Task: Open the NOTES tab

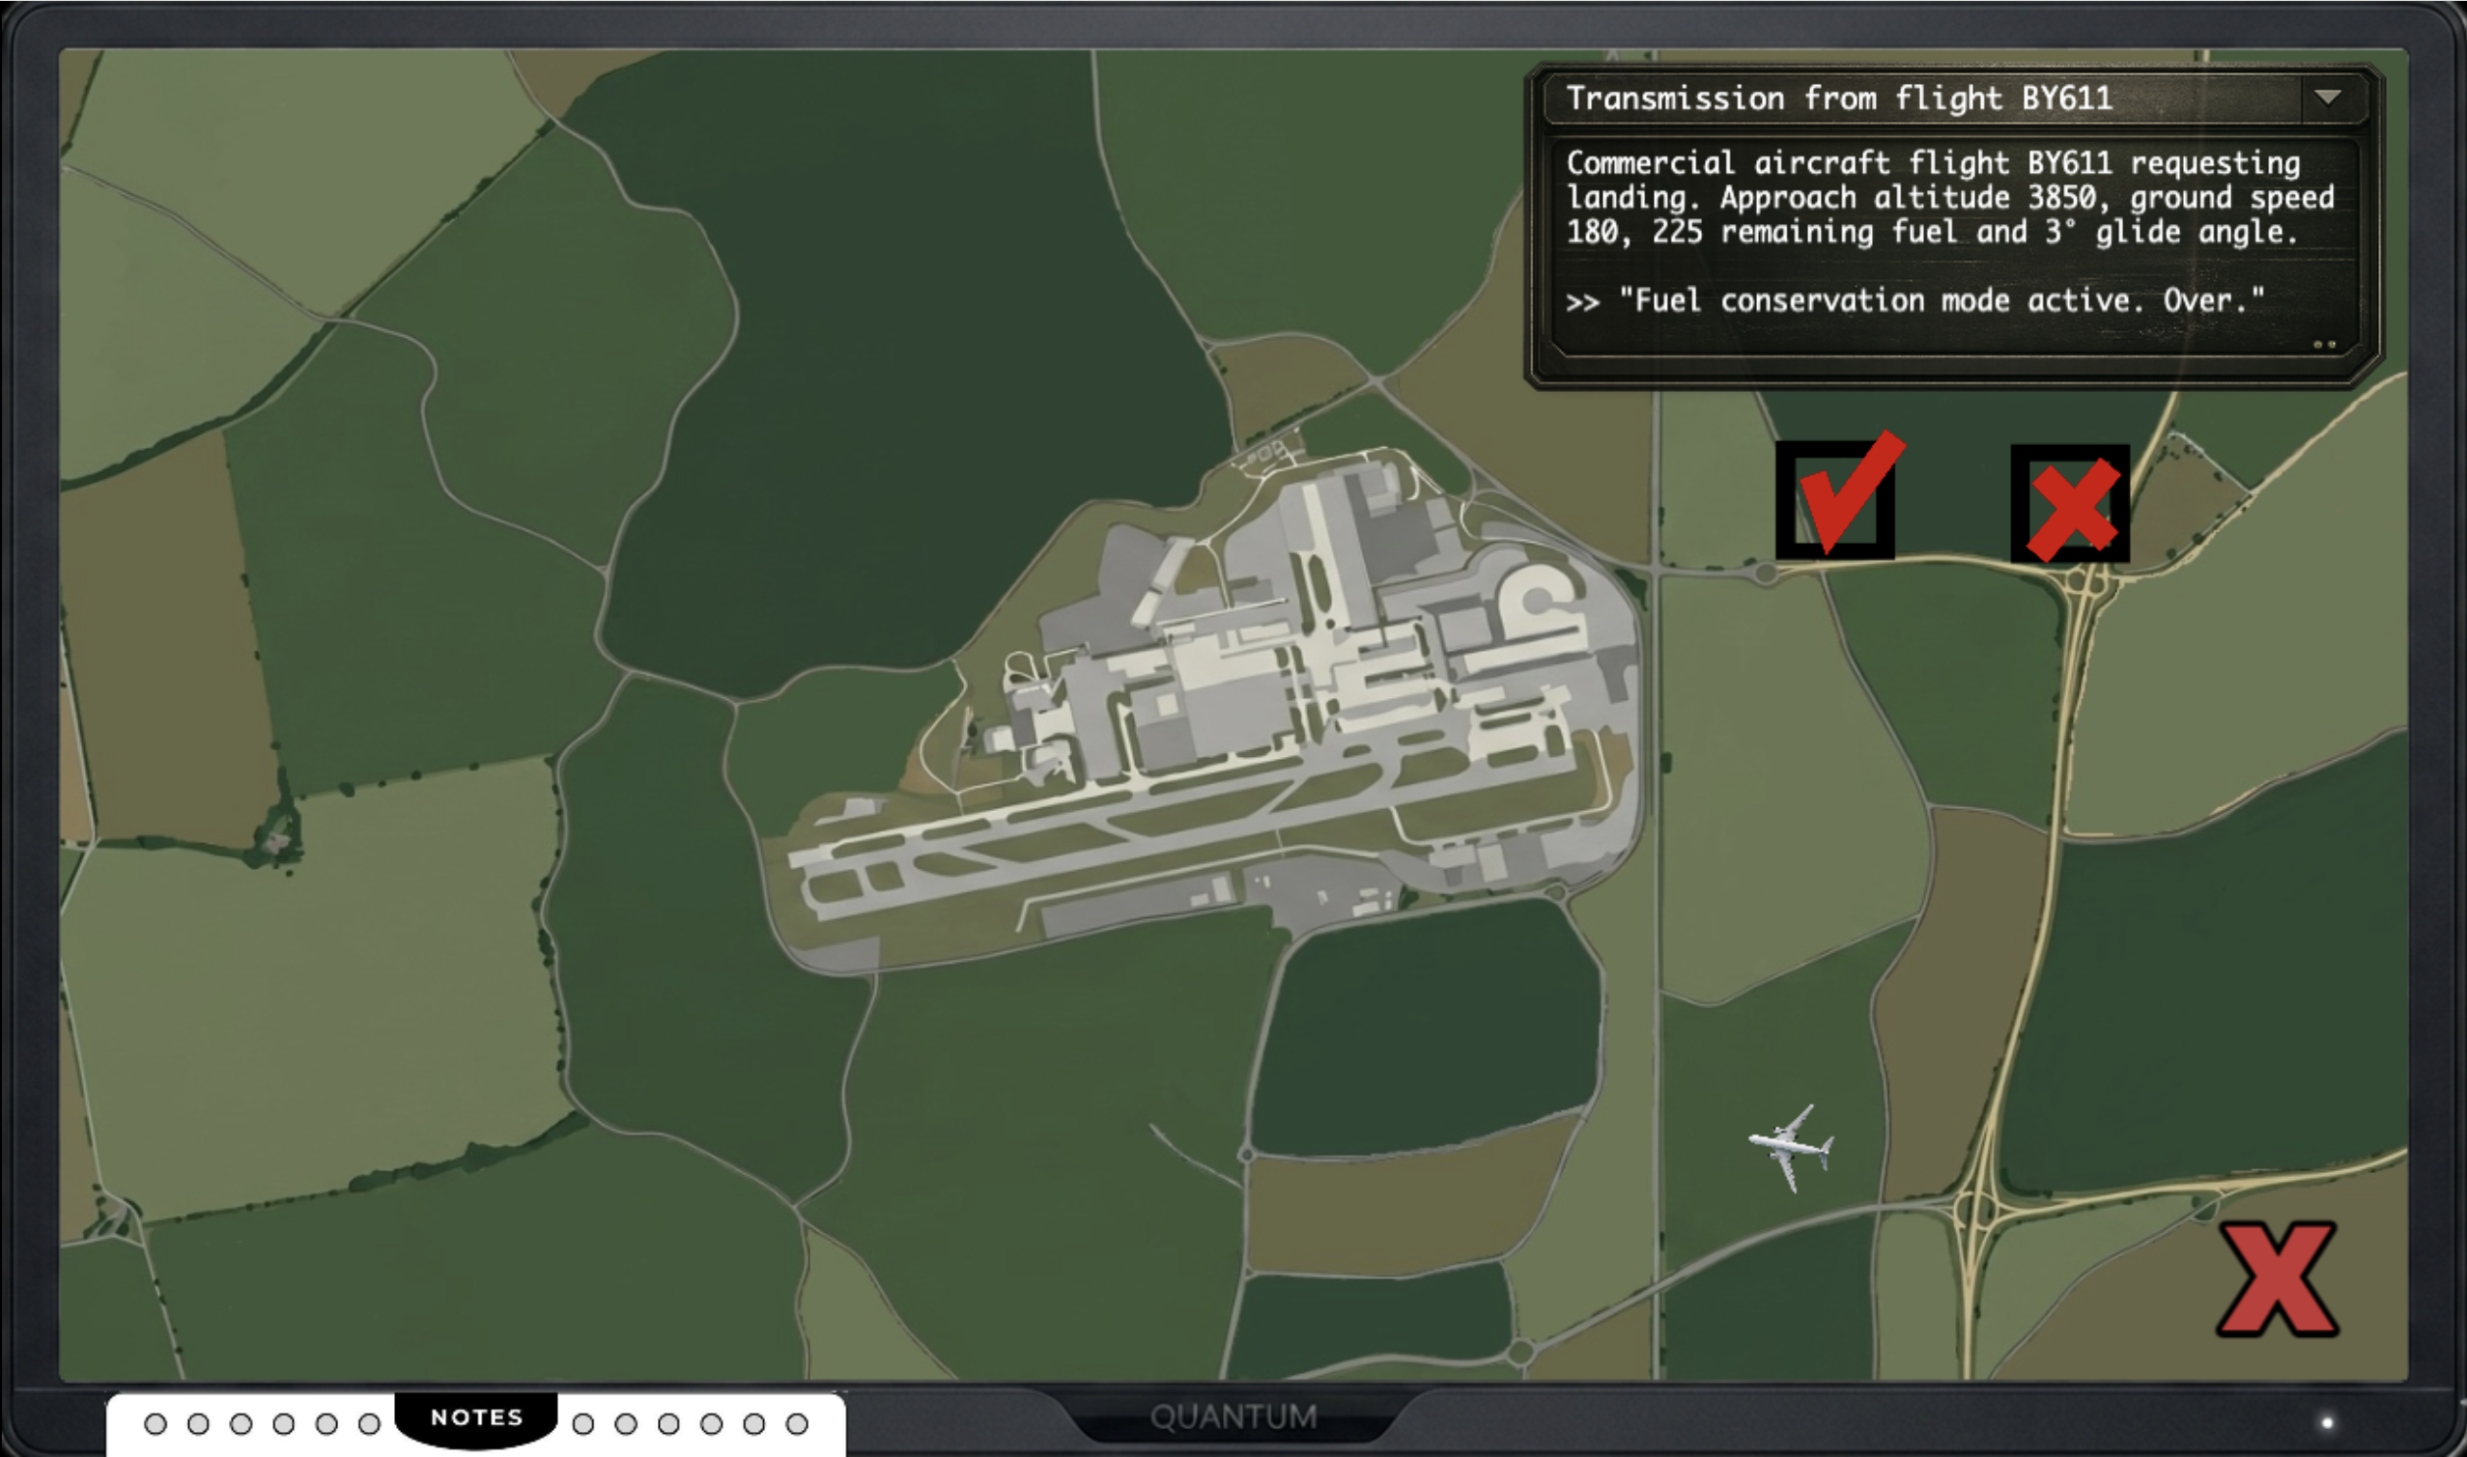Action: (x=476, y=1416)
